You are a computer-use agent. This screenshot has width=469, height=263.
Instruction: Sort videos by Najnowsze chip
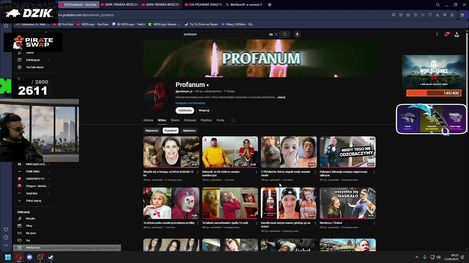pos(152,130)
